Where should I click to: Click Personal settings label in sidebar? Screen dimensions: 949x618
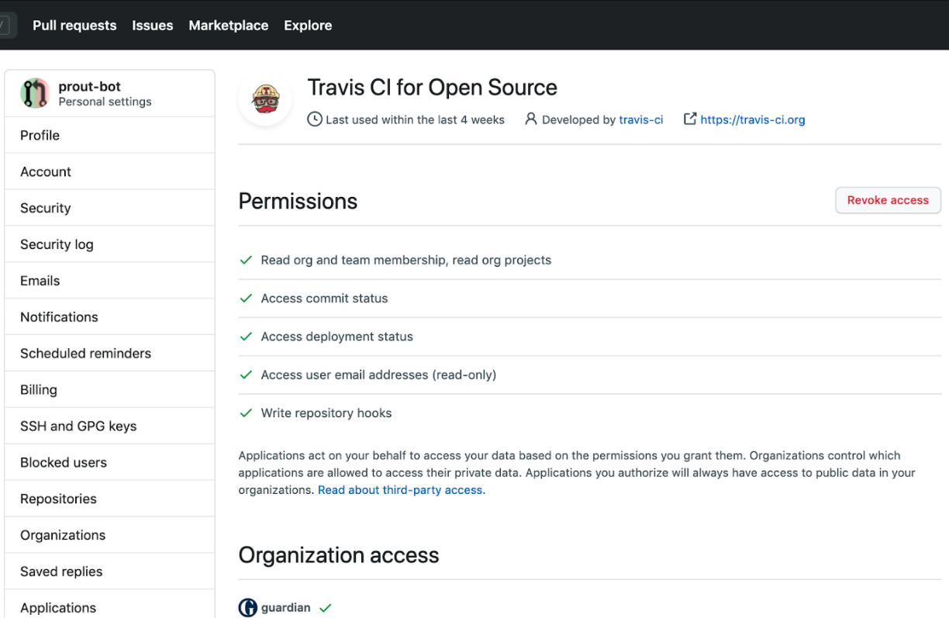pos(105,102)
